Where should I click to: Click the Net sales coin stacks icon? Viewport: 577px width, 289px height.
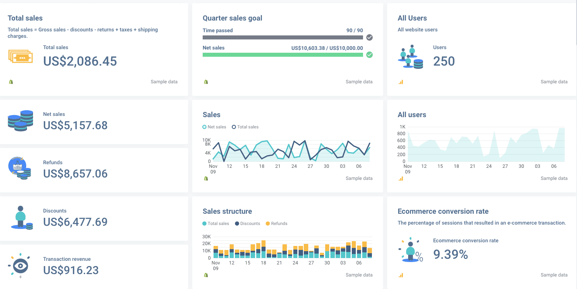pyautogui.click(x=20, y=121)
